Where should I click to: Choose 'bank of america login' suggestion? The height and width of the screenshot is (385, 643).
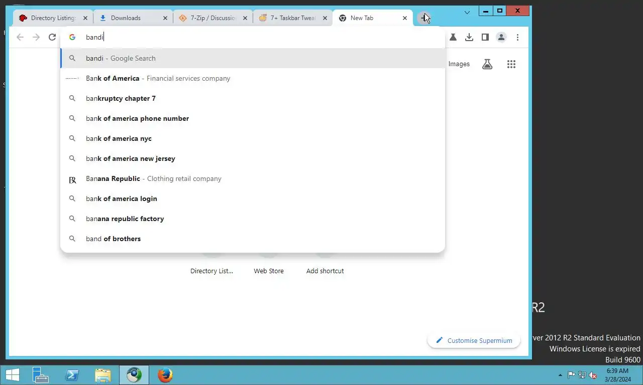253,199
